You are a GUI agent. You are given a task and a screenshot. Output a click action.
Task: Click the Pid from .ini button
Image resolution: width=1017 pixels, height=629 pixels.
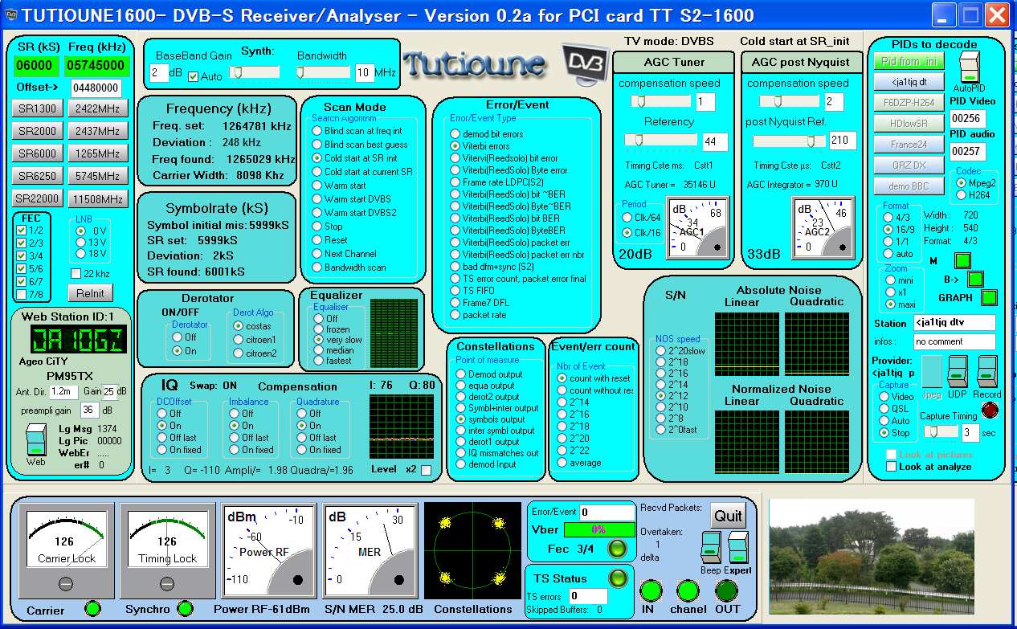click(x=909, y=61)
